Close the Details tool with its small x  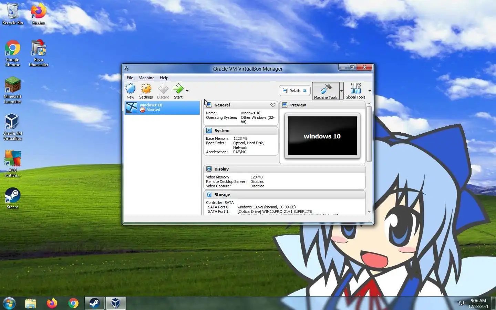coord(305,91)
